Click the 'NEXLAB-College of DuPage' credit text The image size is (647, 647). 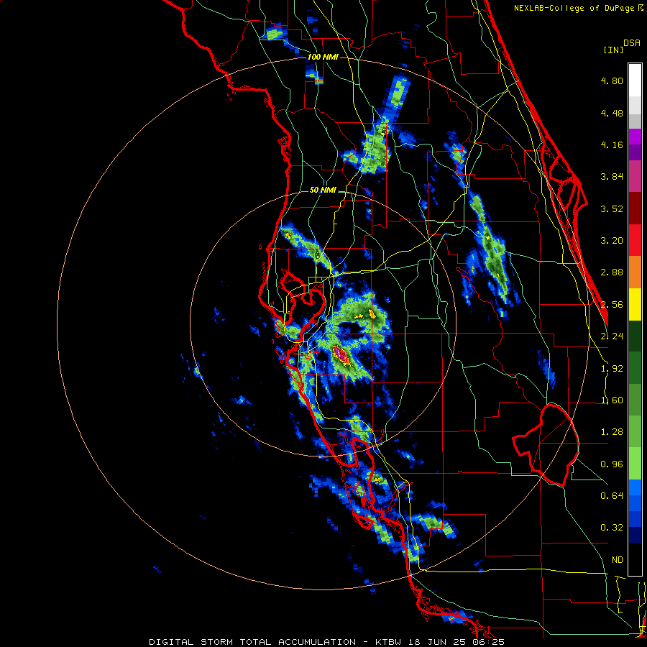tap(575, 8)
